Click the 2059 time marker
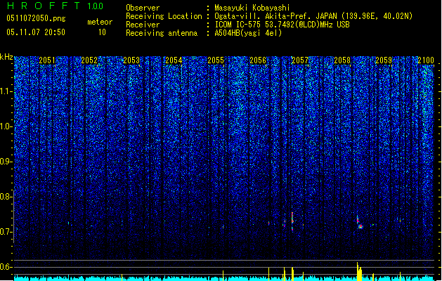Screen dimensions: 442x281 [x=384, y=60]
